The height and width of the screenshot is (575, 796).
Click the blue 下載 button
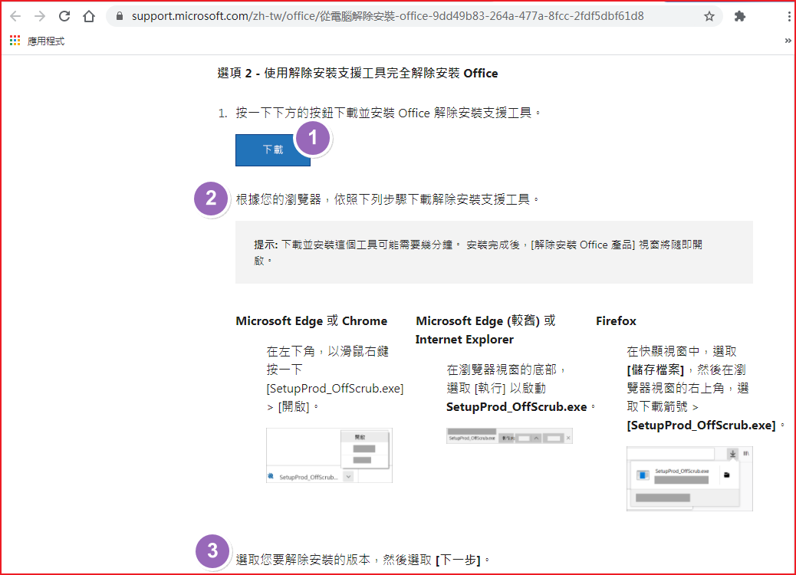pos(272,149)
